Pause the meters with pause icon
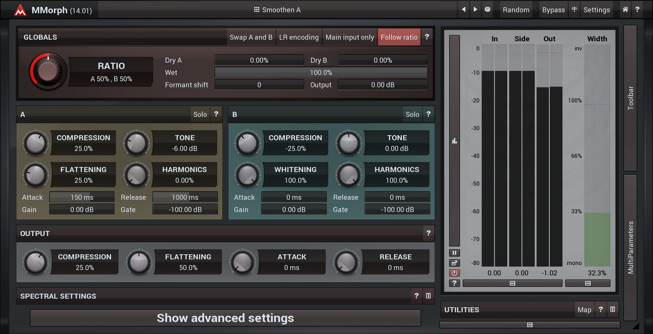 (x=455, y=253)
